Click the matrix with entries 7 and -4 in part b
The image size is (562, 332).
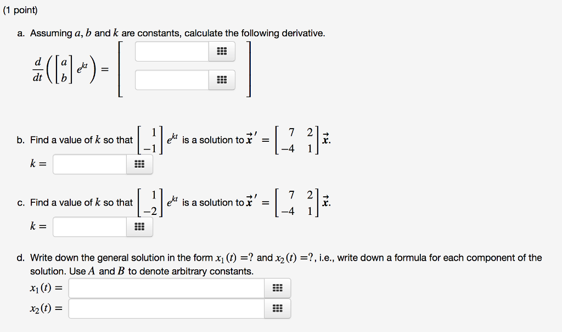coord(297,139)
